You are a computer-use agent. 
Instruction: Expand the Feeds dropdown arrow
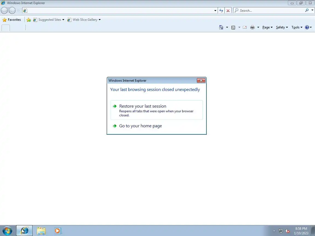coord(239,27)
